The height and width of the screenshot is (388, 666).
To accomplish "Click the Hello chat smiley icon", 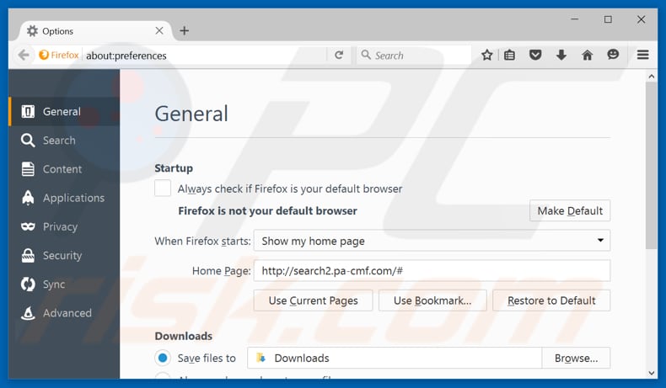I will click(x=613, y=54).
